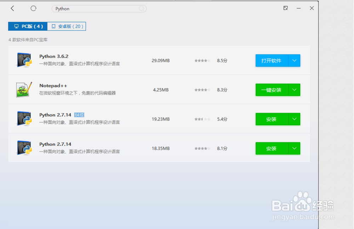Expand dropdown next to 打开软件 button
This screenshot has width=354, height=229.
point(295,61)
